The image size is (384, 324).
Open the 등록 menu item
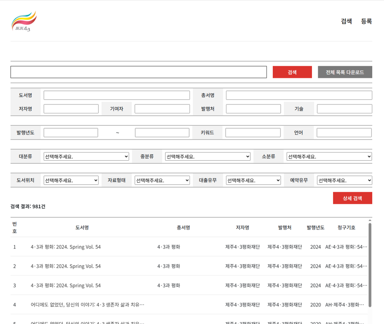(366, 21)
